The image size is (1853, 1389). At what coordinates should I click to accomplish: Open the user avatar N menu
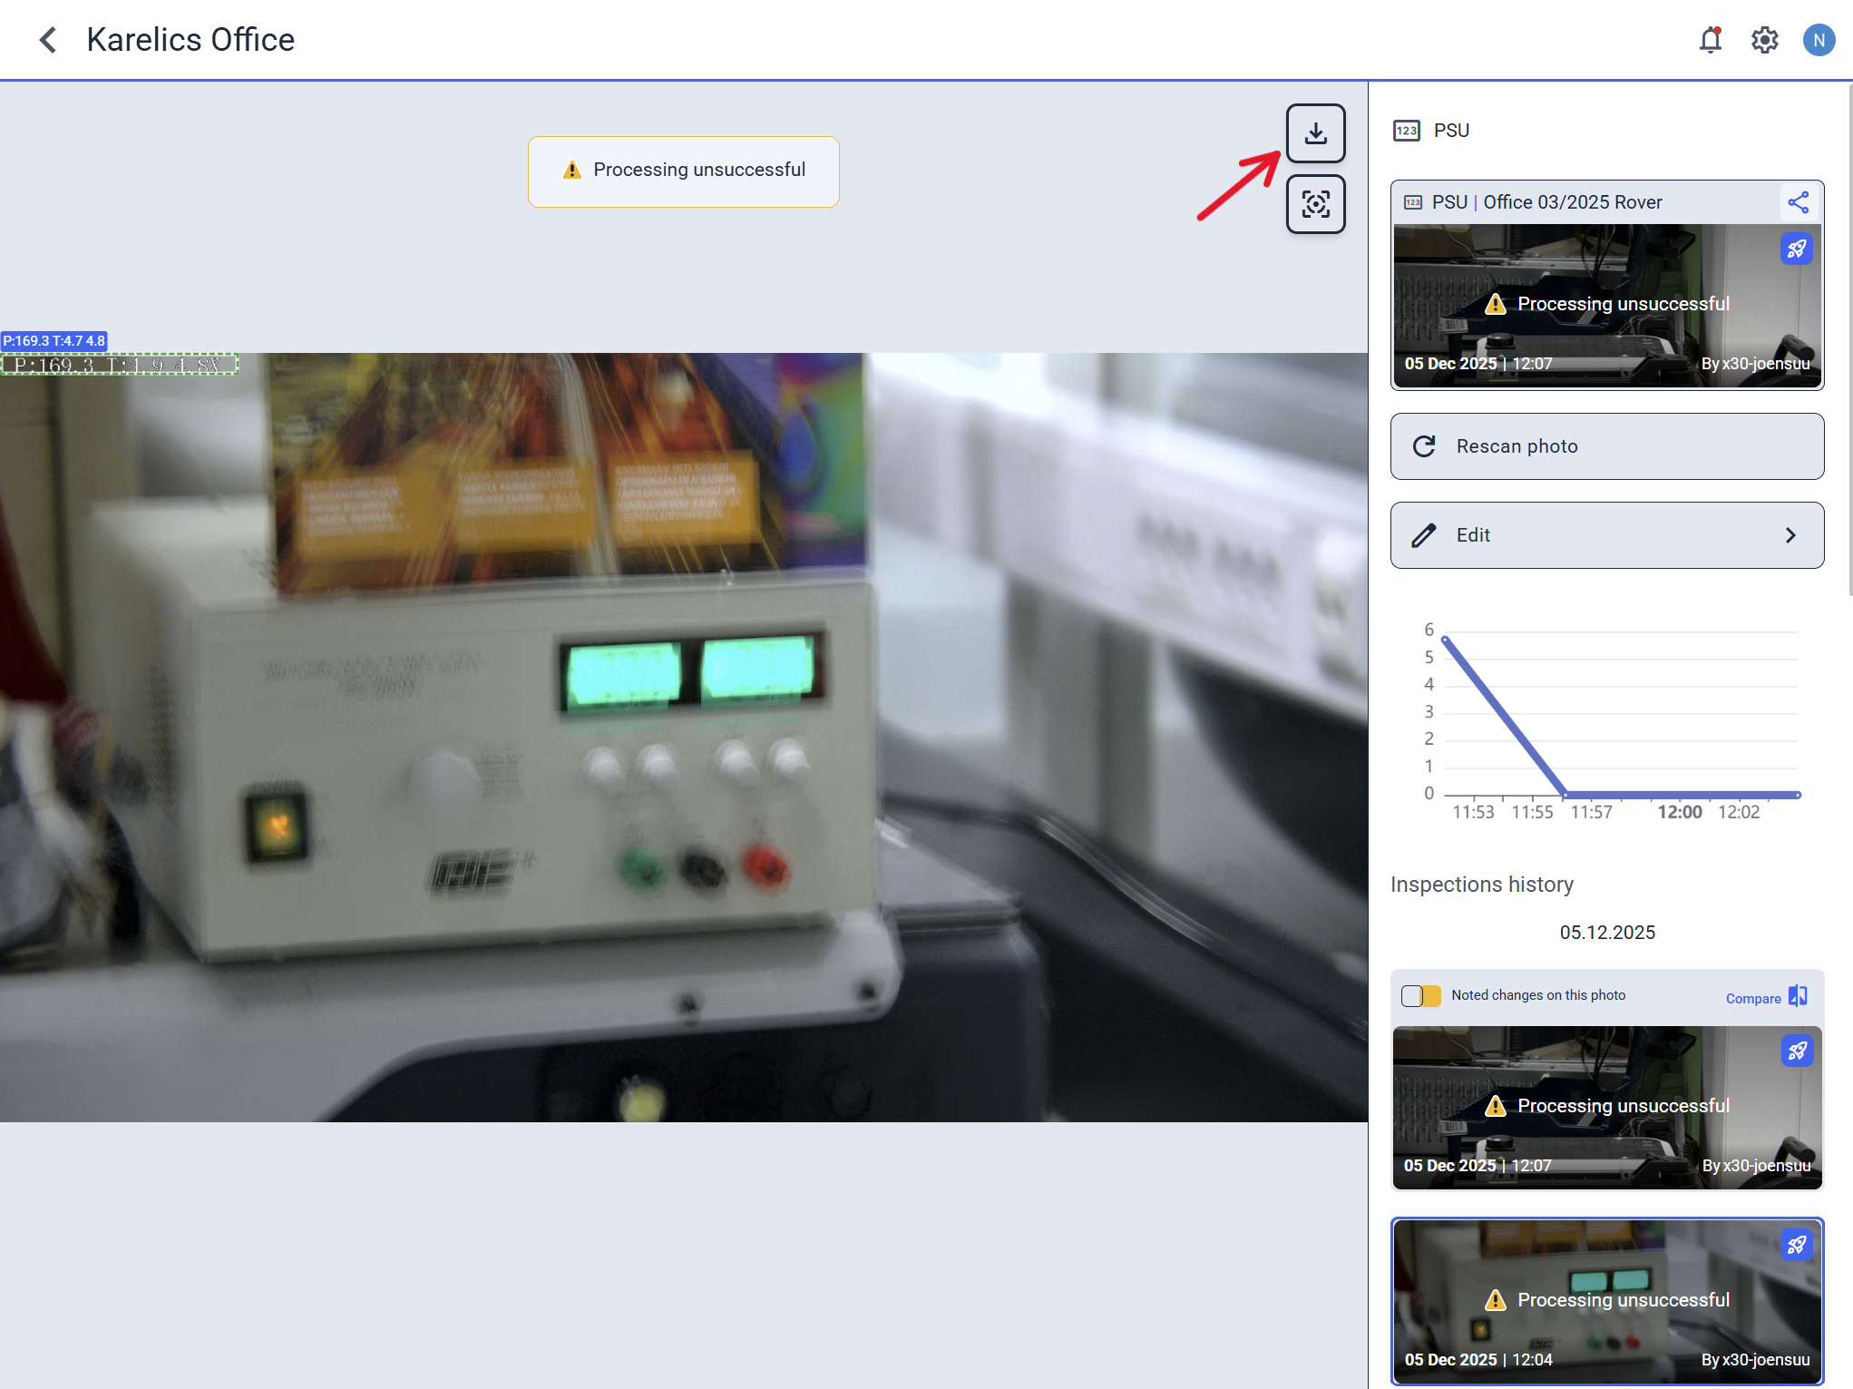click(x=1819, y=40)
